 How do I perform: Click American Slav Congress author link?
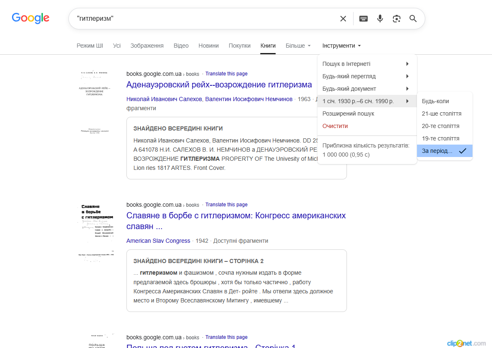[x=158, y=241]
